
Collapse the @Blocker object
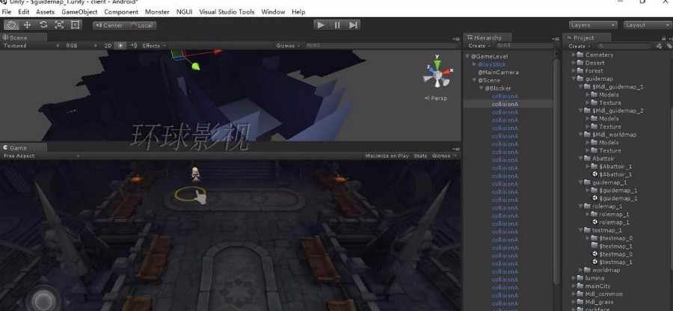point(481,88)
